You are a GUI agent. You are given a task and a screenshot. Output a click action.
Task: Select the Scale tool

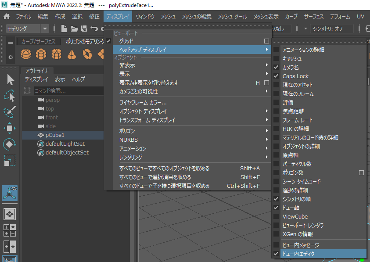[x=10, y=161]
